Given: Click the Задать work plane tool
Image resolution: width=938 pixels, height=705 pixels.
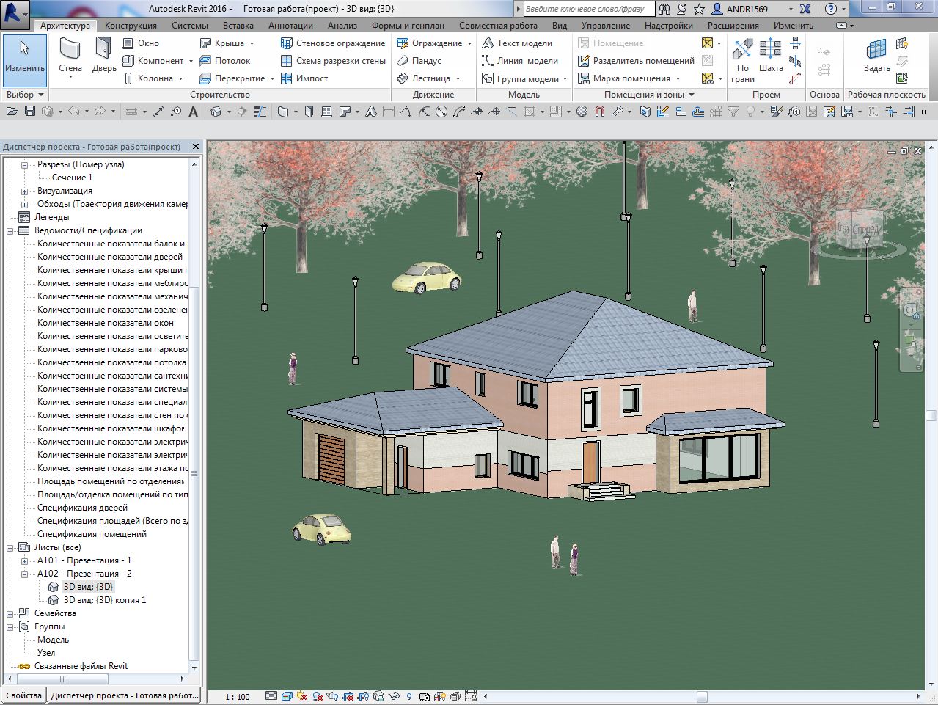Looking at the screenshot, I should click(876, 57).
